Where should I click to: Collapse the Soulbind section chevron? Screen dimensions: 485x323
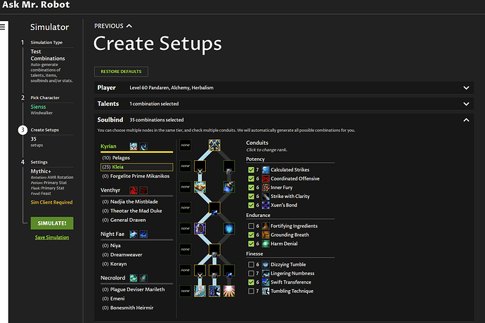[466, 120]
